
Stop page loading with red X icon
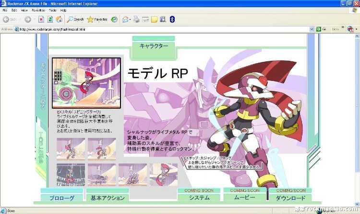point(41,19)
